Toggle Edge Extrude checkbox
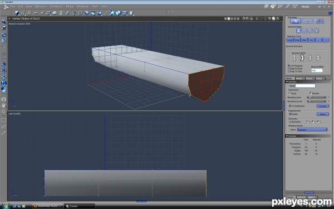This screenshot has width=334, height=209. [x=288, y=69]
